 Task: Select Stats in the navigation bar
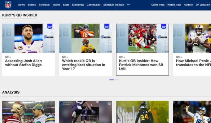pyautogui.click(x=66, y=5)
